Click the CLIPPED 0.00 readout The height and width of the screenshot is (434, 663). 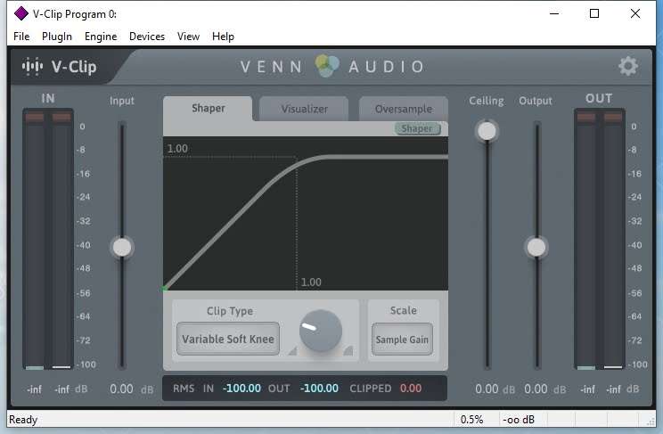[x=411, y=389]
